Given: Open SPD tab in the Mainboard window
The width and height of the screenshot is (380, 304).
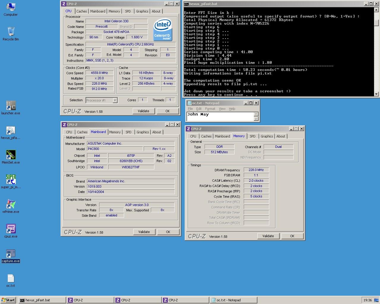Looking at the screenshot, I should pyautogui.click(x=129, y=132).
